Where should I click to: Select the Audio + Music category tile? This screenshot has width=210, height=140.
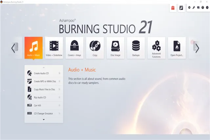point(33,48)
